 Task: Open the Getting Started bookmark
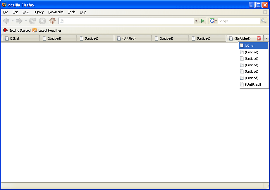coord(17,30)
